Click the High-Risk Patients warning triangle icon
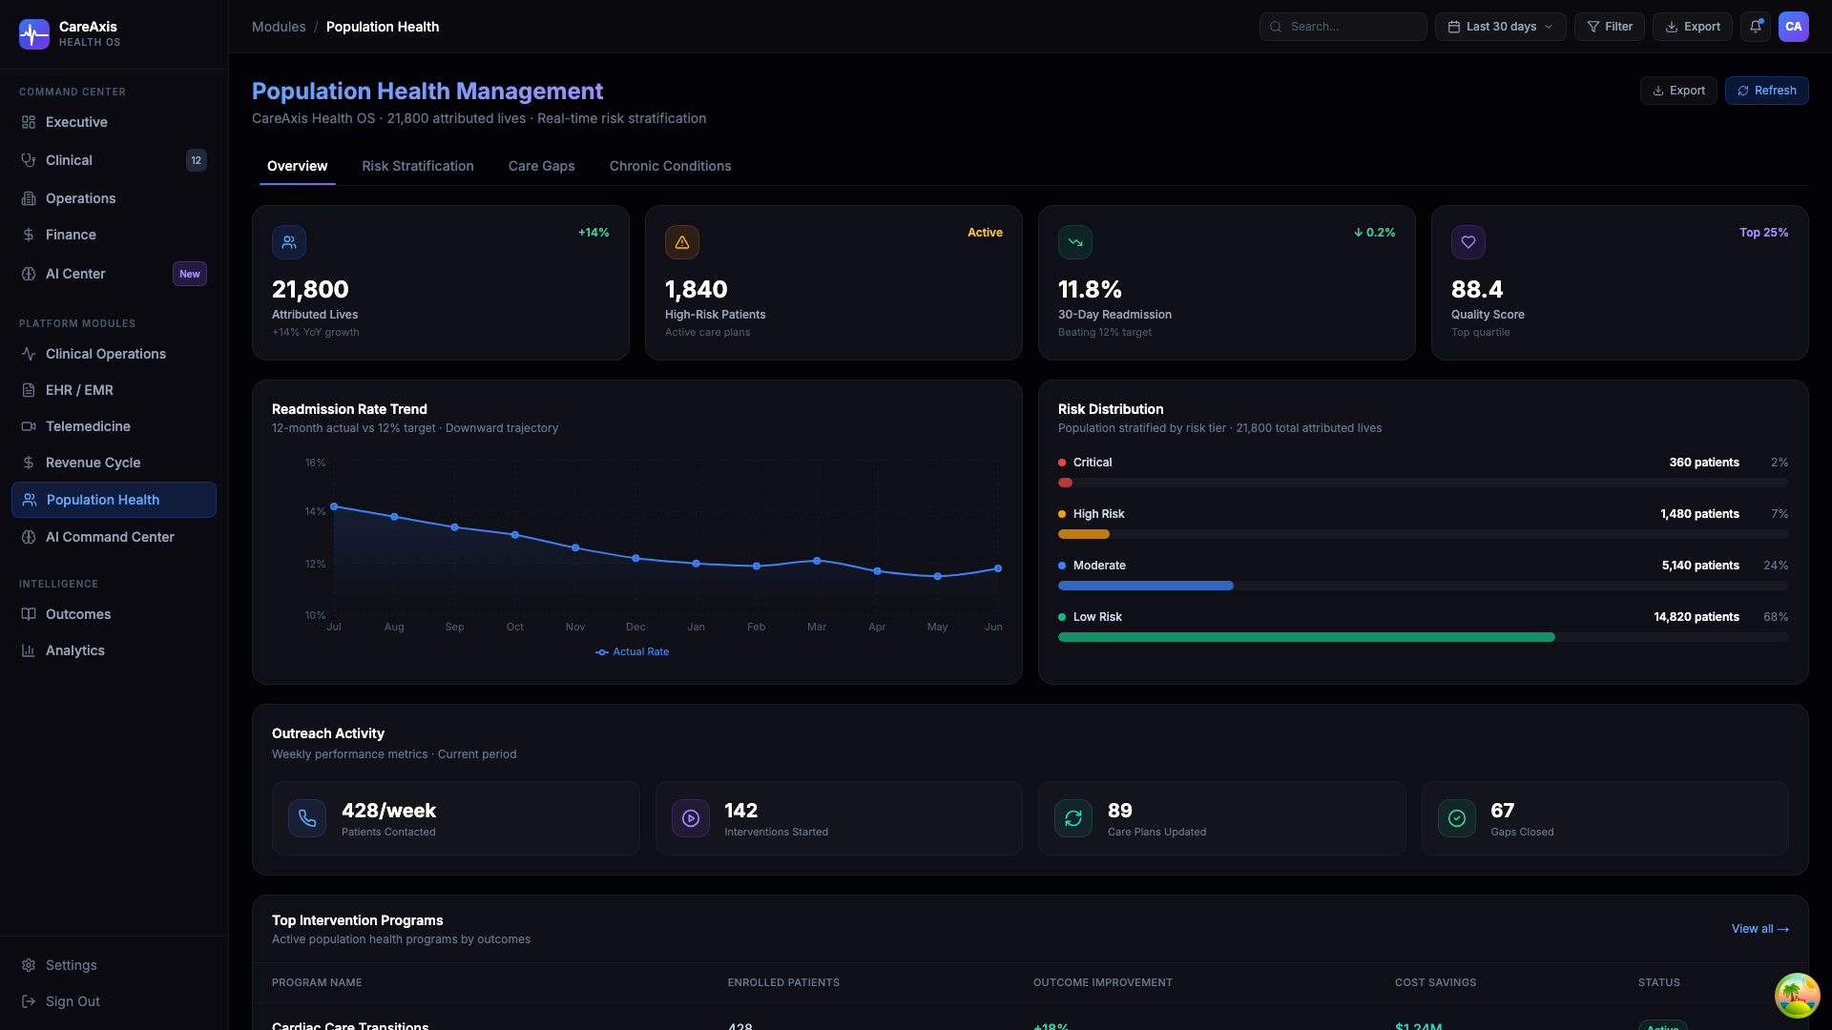 coord(682,242)
